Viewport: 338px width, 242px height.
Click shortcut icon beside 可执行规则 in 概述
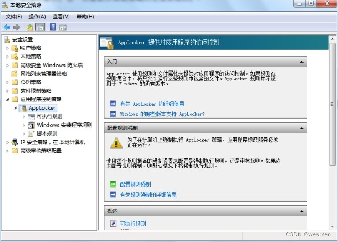tap(113, 224)
